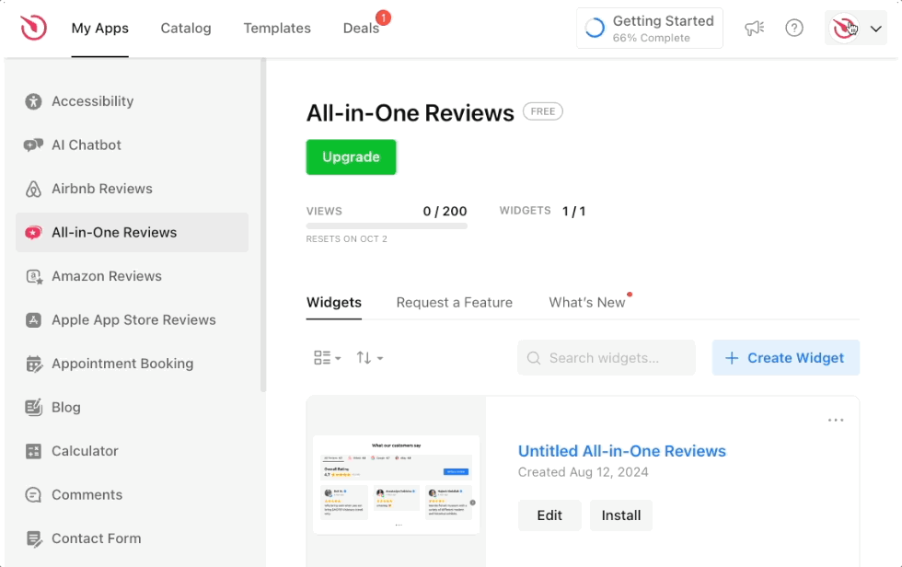Open the sort order dropdown
902x567 pixels.
(369, 358)
